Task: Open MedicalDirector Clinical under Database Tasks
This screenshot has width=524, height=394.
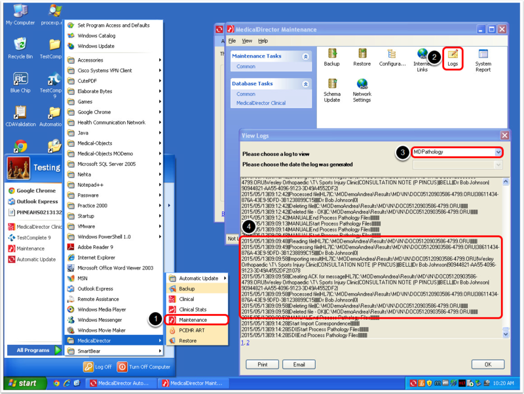Action: [x=261, y=103]
